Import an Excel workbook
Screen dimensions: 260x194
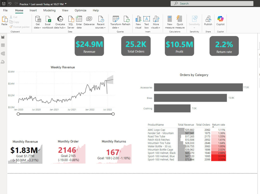pyautogui.click(x=48, y=22)
